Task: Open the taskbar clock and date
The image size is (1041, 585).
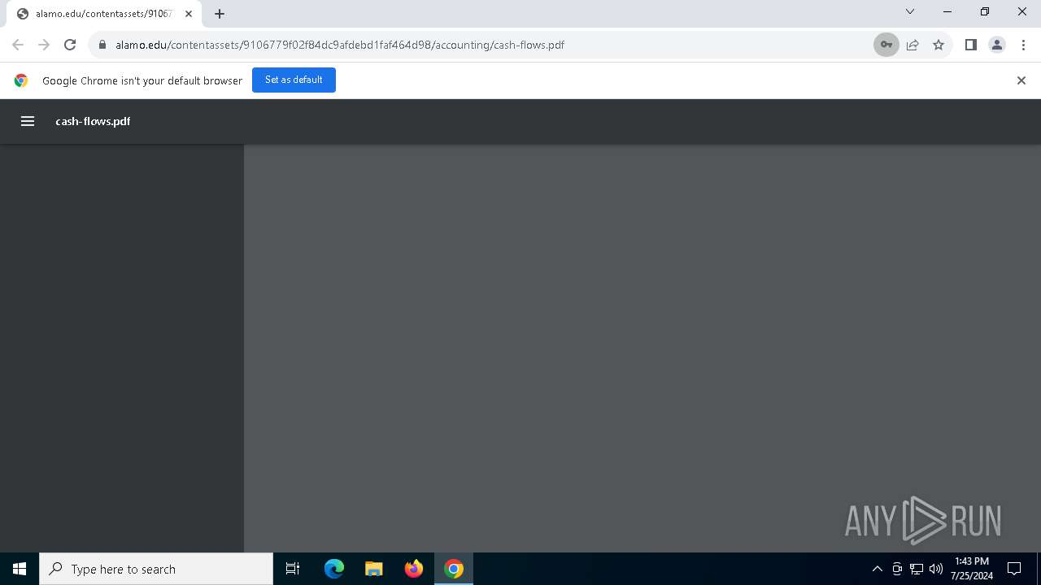Action: tap(972, 569)
